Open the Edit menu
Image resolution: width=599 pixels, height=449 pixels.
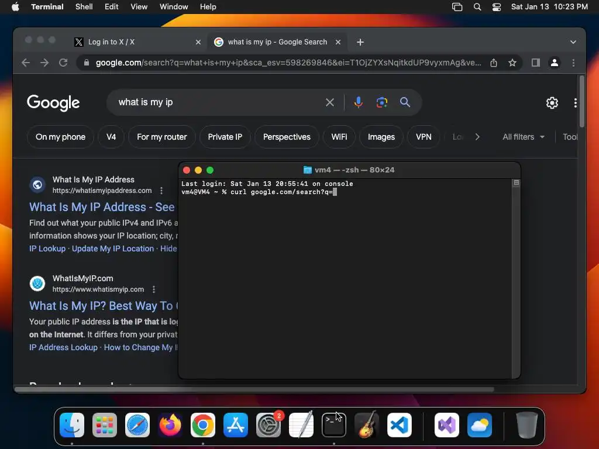click(x=112, y=7)
